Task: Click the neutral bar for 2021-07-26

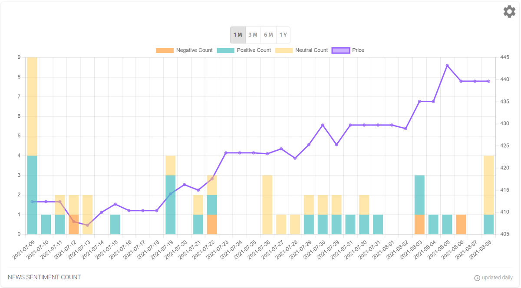Action: 267,205
